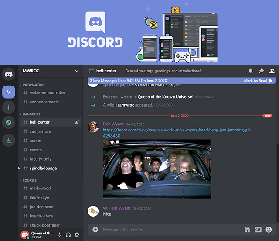Toggle the member list icon
The width and height of the screenshot is (279, 241).
coord(272,71)
